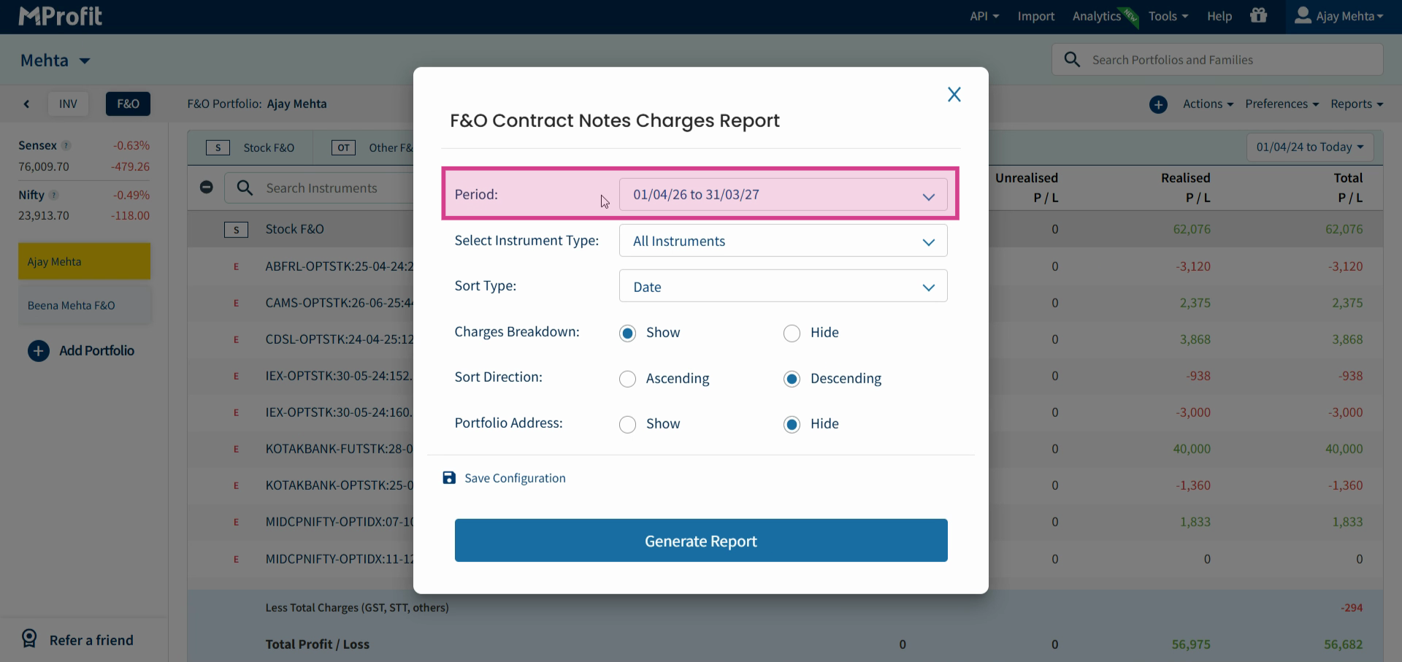Click the back chevron beside INV
The height and width of the screenshot is (662, 1402).
[26, 104]
